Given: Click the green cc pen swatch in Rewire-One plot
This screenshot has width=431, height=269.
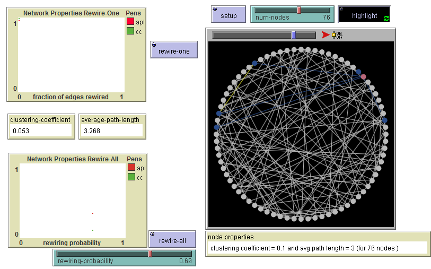Looking at the screenshot, I should [x=130, y=31].
